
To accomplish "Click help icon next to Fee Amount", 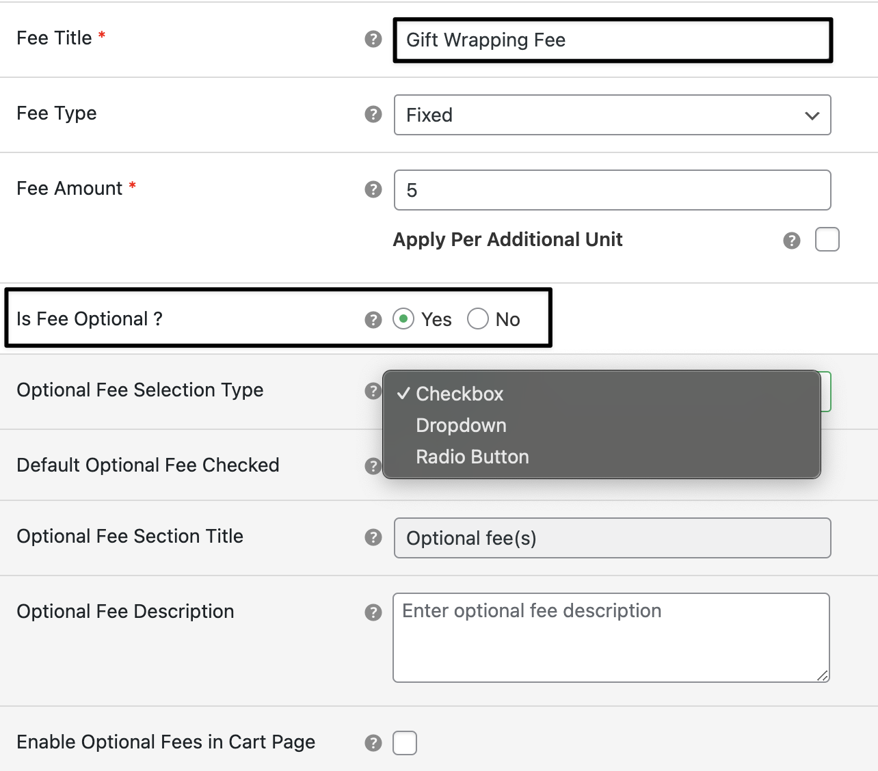I will pos(373,189).
